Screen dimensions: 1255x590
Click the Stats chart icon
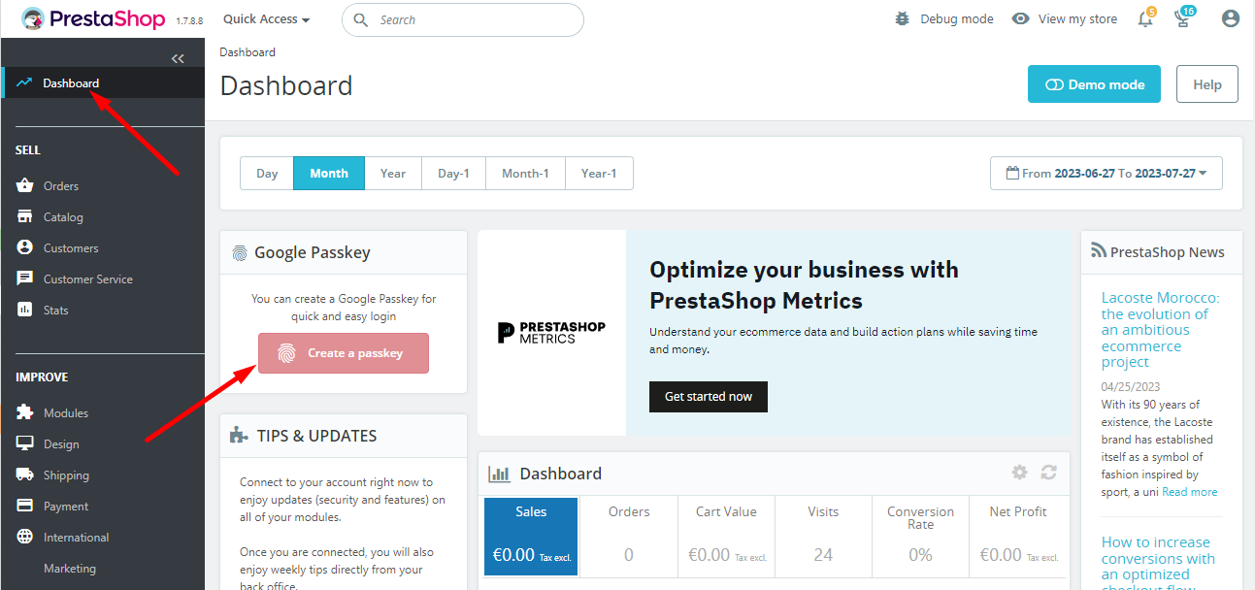[x=25, y=310]
